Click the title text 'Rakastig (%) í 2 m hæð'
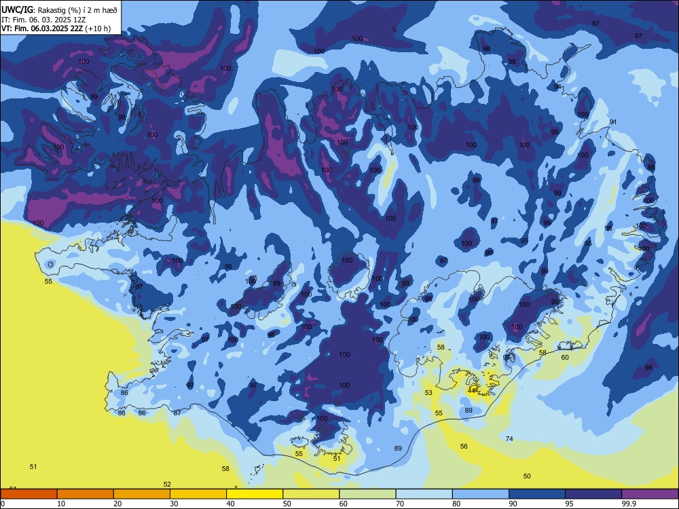Screen dimensions: 679x509 77,10
